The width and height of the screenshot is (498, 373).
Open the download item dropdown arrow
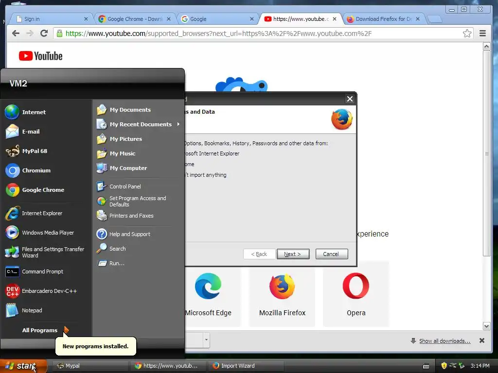(206, 340)
